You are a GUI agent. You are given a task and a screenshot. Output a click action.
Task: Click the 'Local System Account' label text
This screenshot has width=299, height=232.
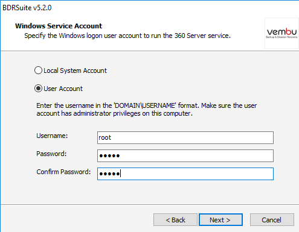(75, 71)
